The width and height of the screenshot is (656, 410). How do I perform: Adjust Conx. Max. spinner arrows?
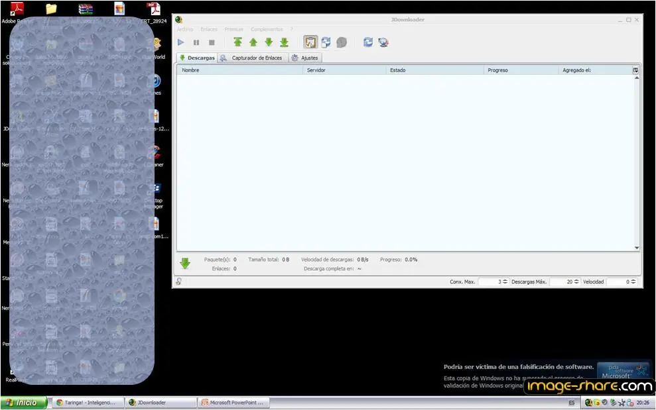505,282
